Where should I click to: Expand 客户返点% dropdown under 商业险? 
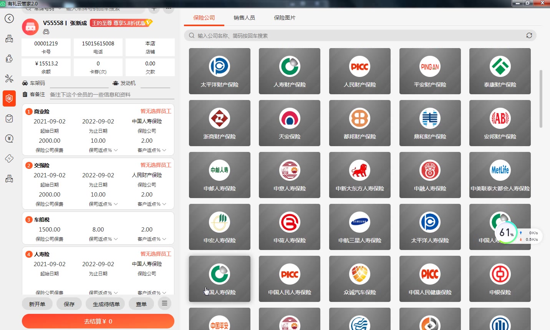pos(152,150)
